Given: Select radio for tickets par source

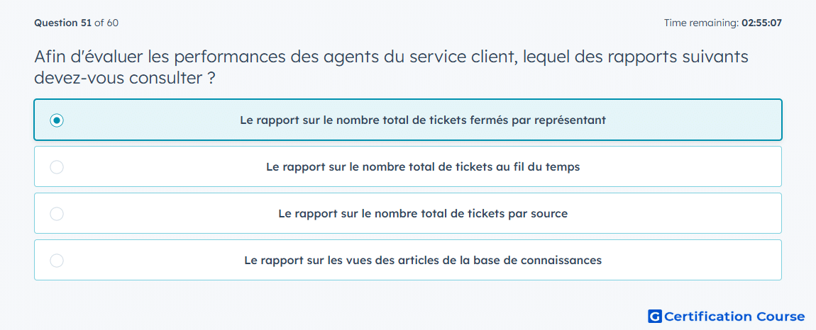Looking at the screenshot, I should coord(57,214).
